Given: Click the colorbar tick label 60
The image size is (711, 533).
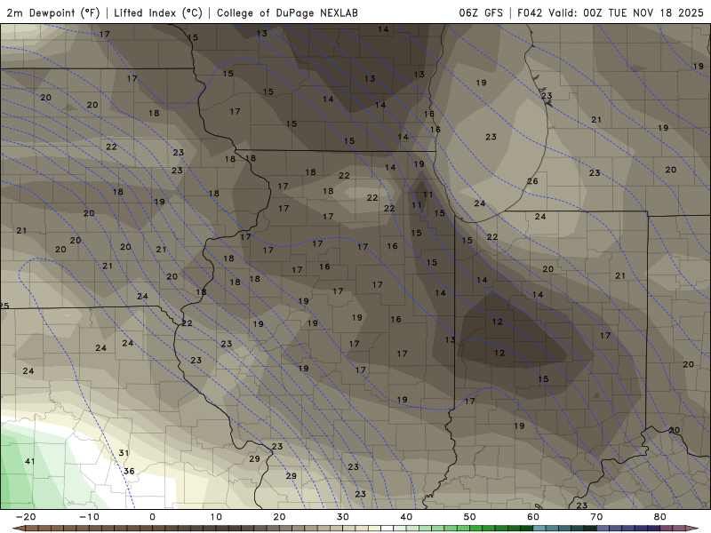Looking at the screenshot, I should (x=533, y=517).
